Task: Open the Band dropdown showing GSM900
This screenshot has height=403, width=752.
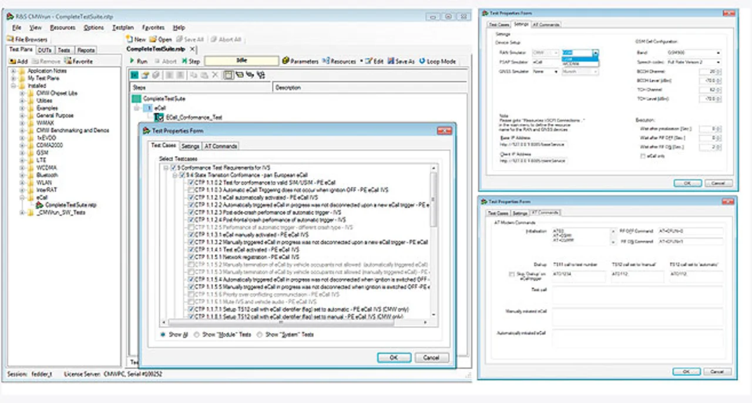Action: click(718, 53)
